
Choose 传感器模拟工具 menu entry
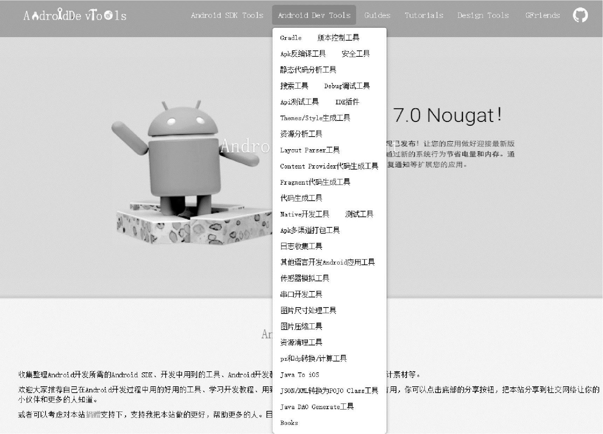[305, 278]
